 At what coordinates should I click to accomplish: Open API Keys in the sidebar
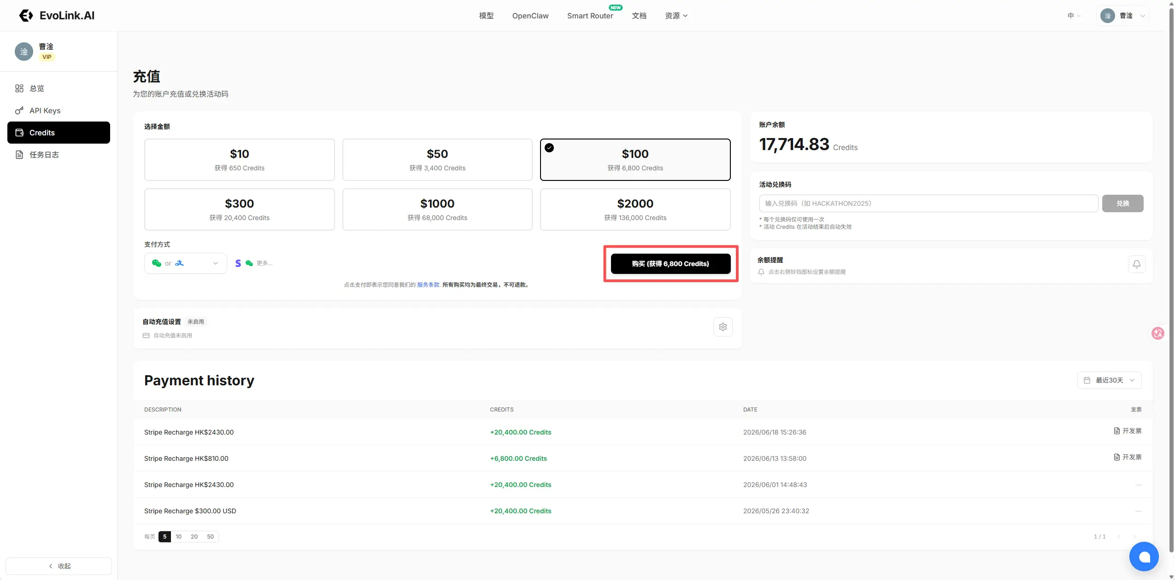click(59, 110)
